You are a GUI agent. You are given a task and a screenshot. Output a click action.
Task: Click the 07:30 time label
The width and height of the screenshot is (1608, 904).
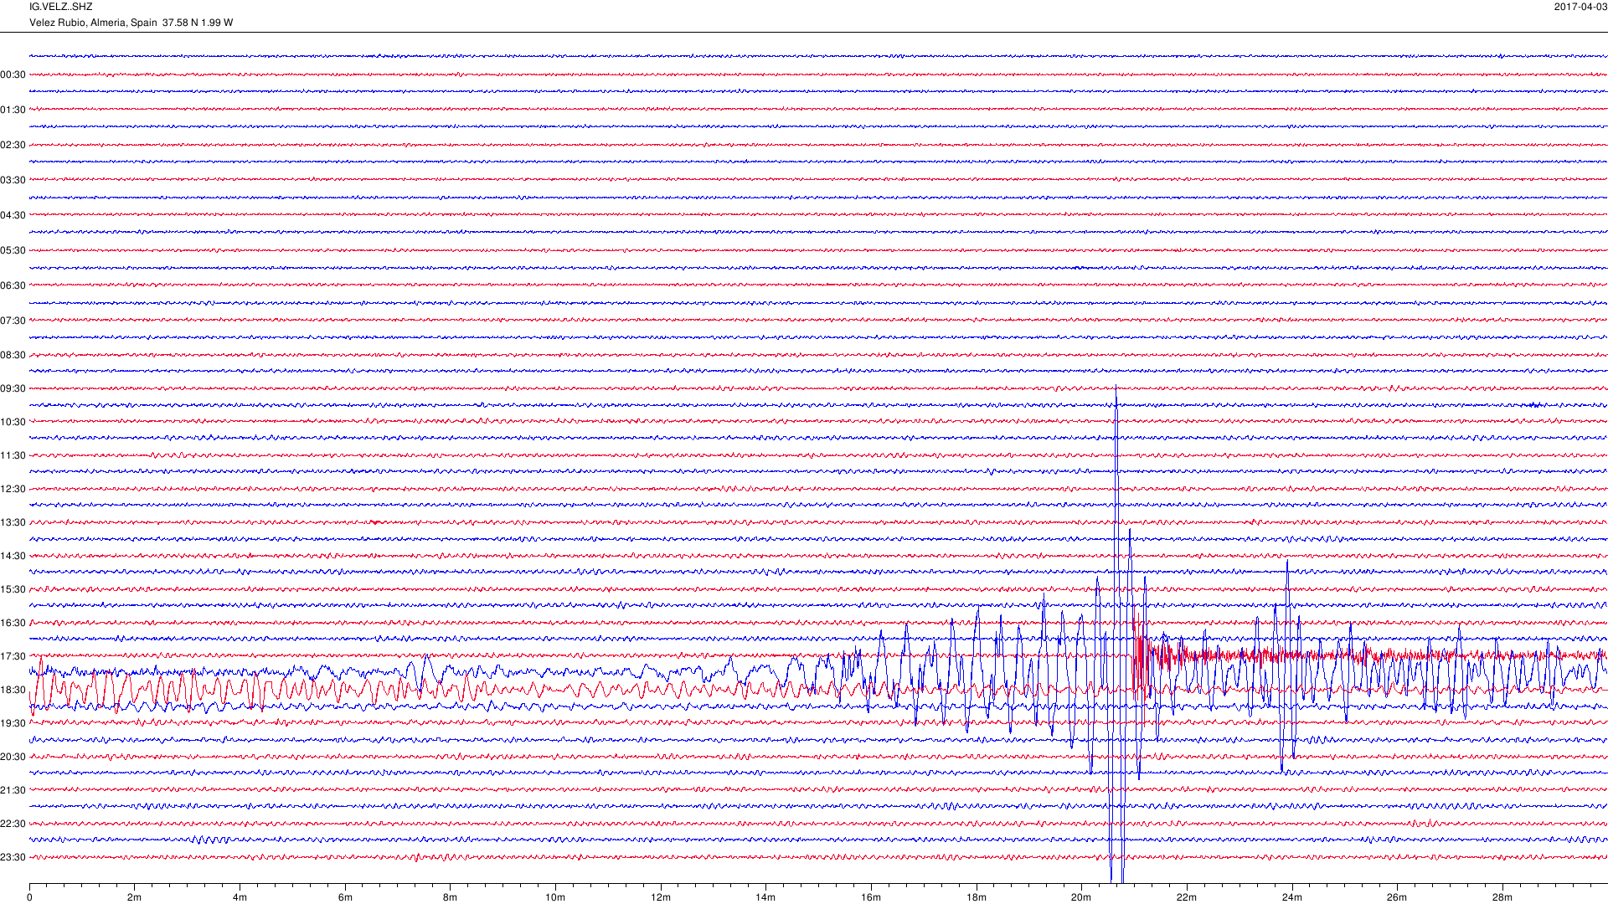[x=13, y=321]
